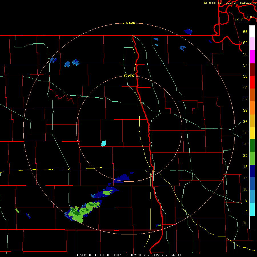257x257 pixels.
Task: Select the light pink legend swatch
Action: pos(252,44)
